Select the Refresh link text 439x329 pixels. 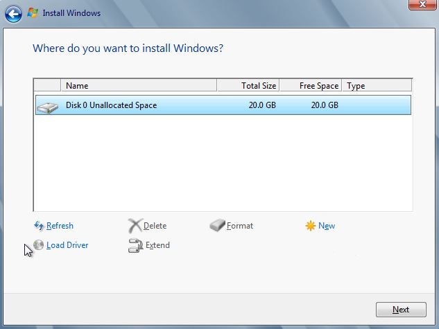point(60,226)
